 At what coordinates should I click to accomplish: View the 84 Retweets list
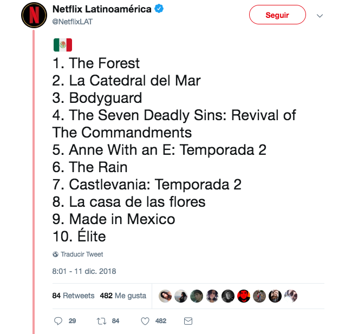pos(73,296)
